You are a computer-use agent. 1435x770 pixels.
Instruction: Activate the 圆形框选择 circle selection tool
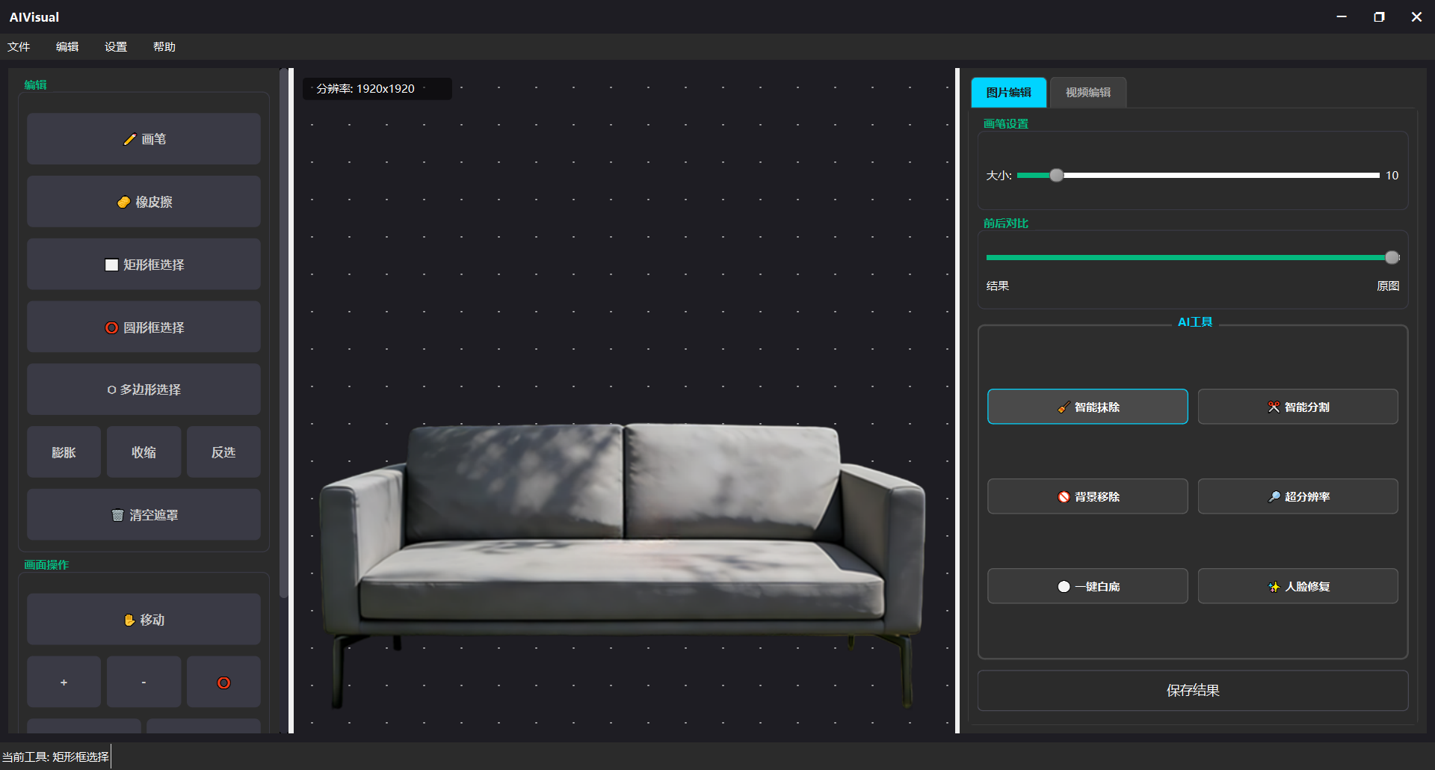tap(143, 327)
